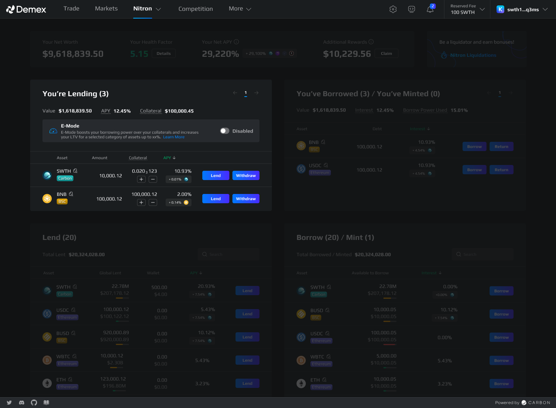Open the docs book icon in footer
The image size is (556, 408).
(46, 403)
